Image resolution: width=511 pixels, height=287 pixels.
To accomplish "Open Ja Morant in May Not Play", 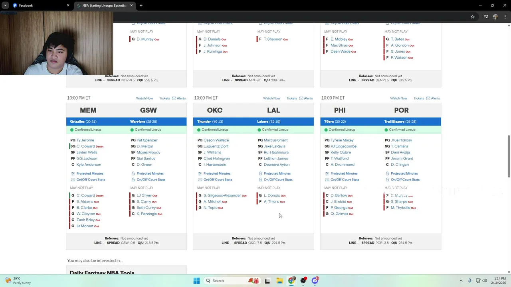I will tap(85, 226).
